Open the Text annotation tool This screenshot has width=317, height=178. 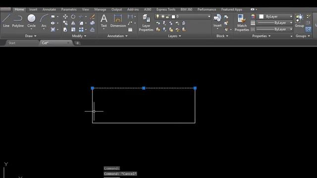pos(104,21)
